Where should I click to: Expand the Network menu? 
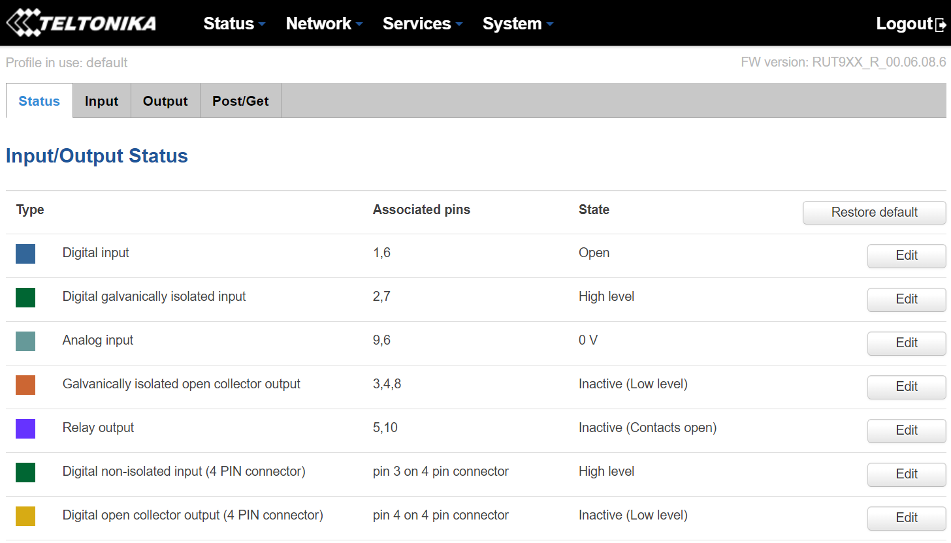pos(324,23)
